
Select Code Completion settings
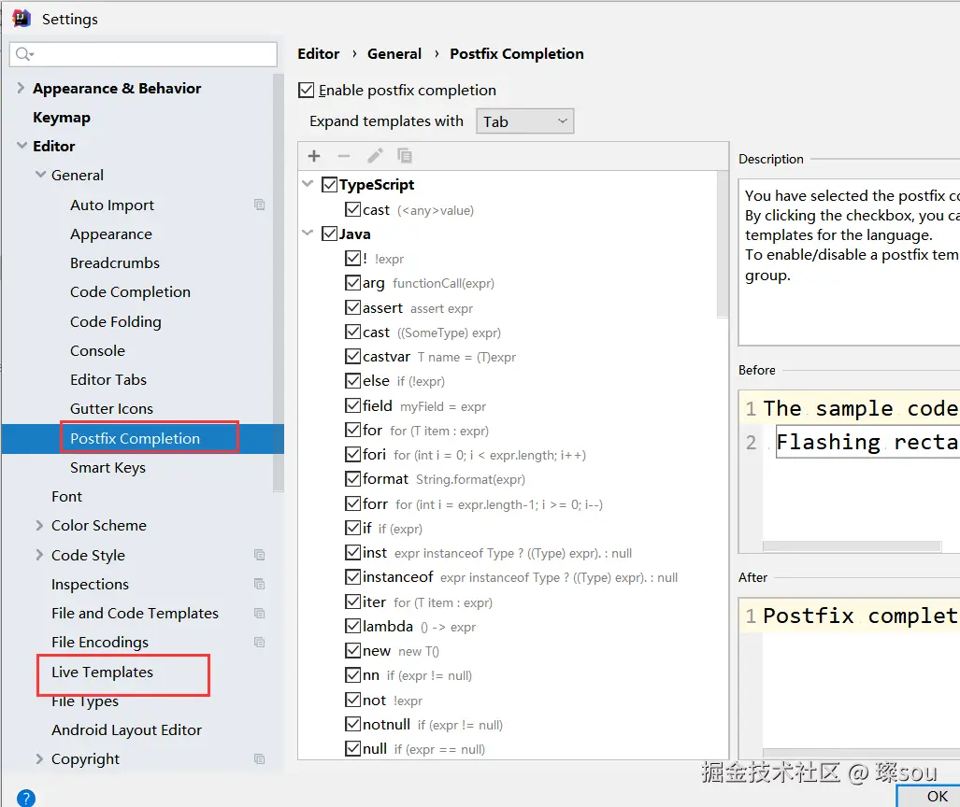(x=131, y=292)
